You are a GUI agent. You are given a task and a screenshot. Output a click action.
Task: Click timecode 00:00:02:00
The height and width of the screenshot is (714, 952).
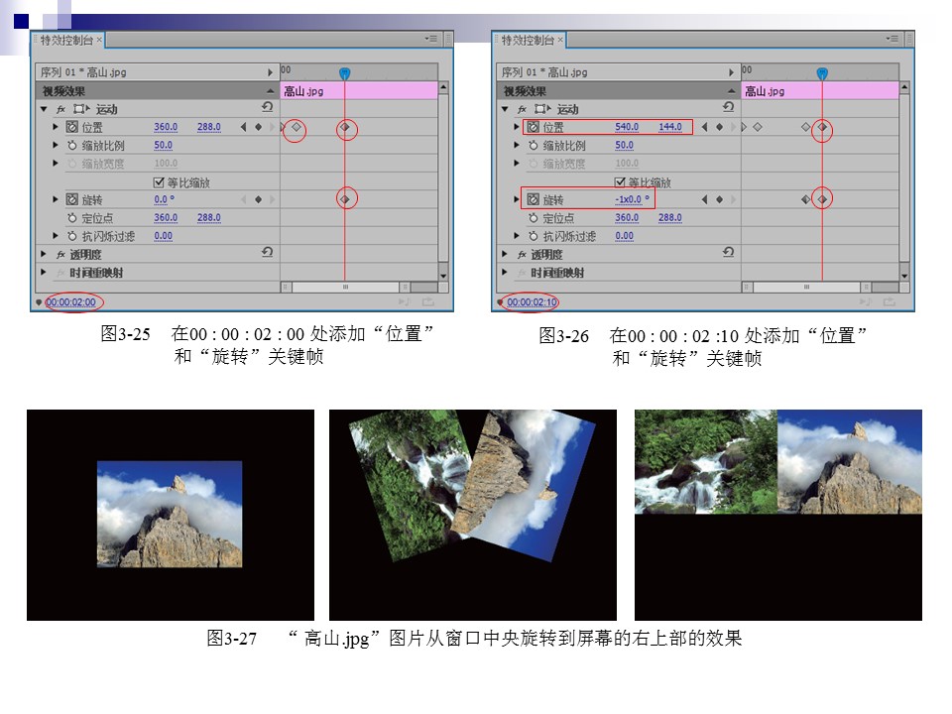(70, 301)
